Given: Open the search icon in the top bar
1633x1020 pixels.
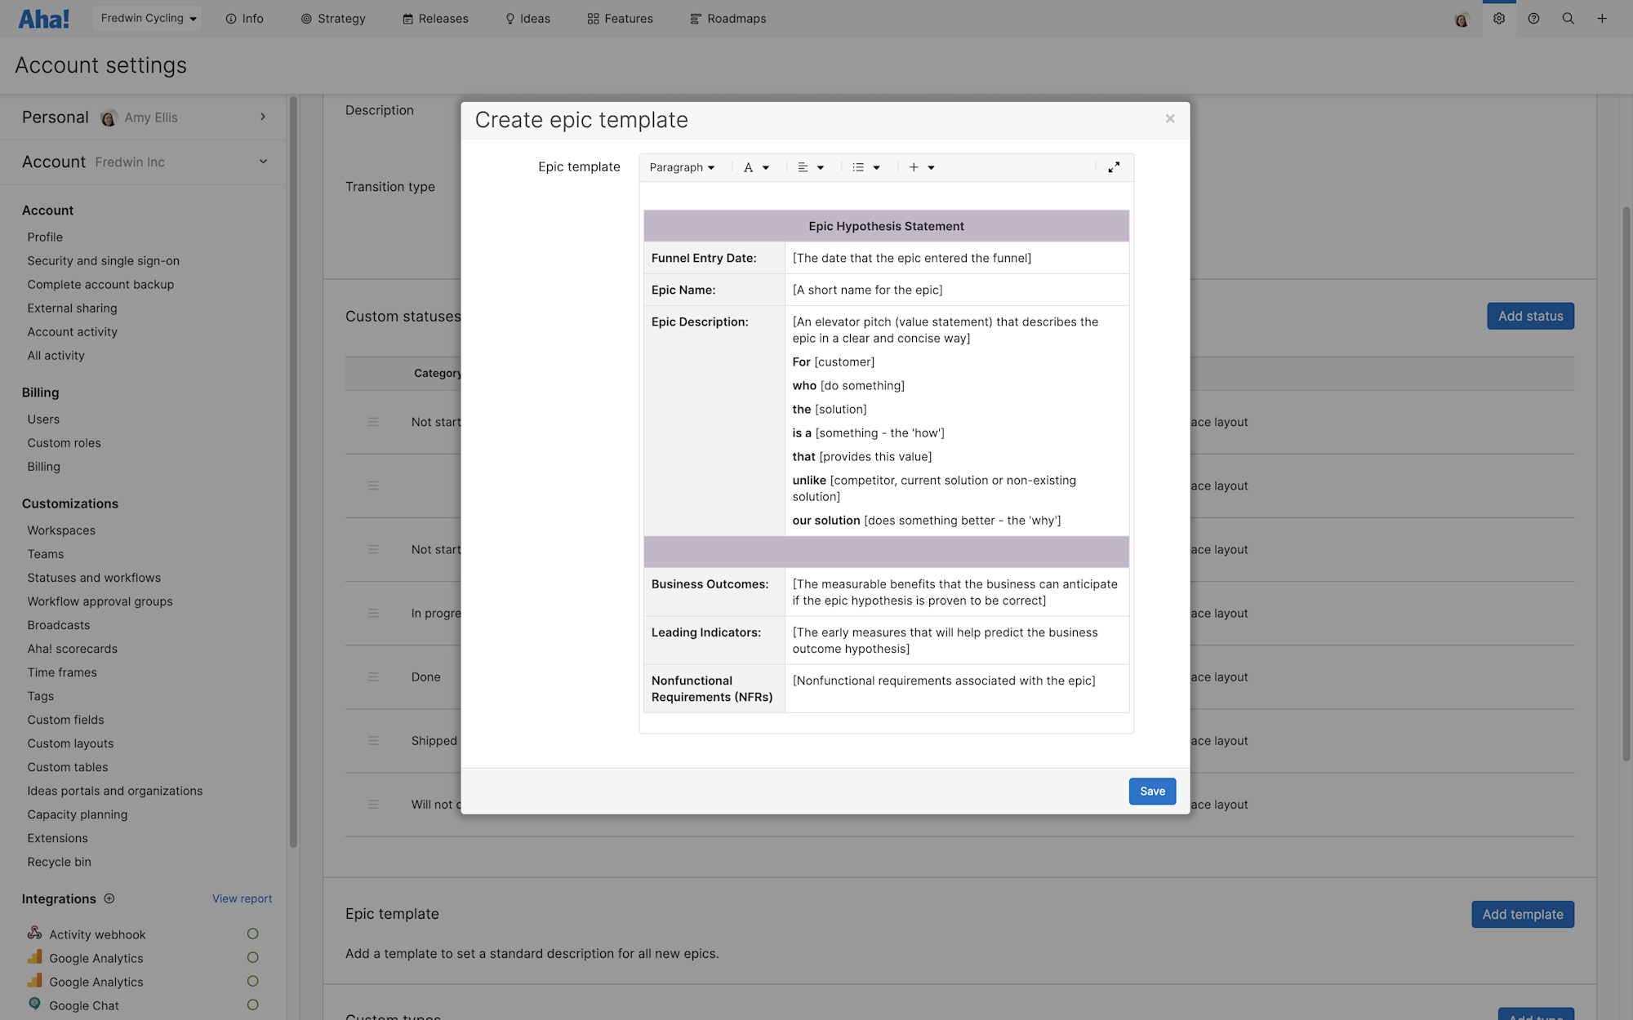Looking at the screenshot, I should coord(1568,18).
